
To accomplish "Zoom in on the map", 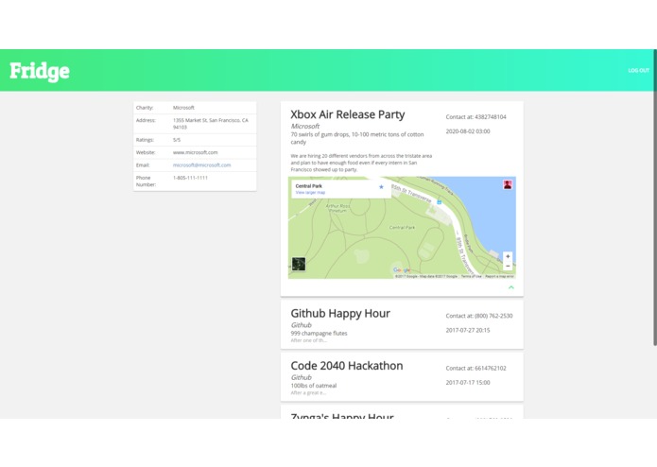I will pos(508,256).
